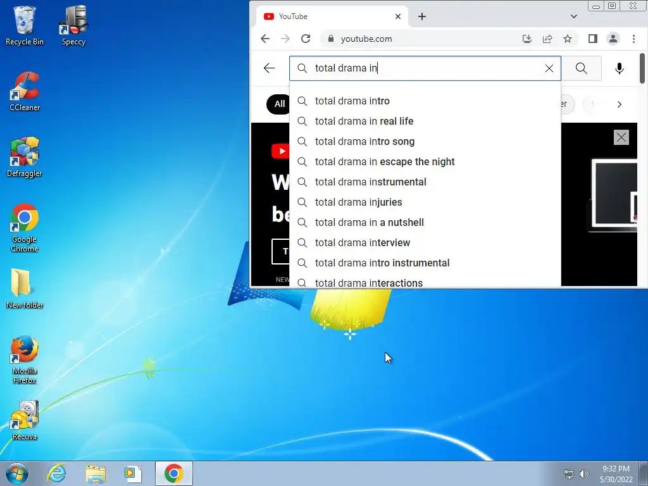The image size is (648, 486).
Task: Choose 'total drama in a nutshell'
Action: 425,222
